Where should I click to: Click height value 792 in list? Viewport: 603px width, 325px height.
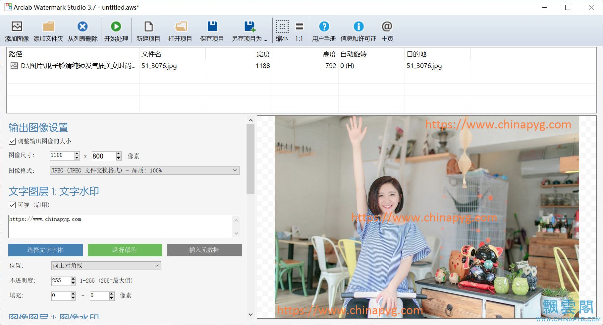click(x=331, y=66)
